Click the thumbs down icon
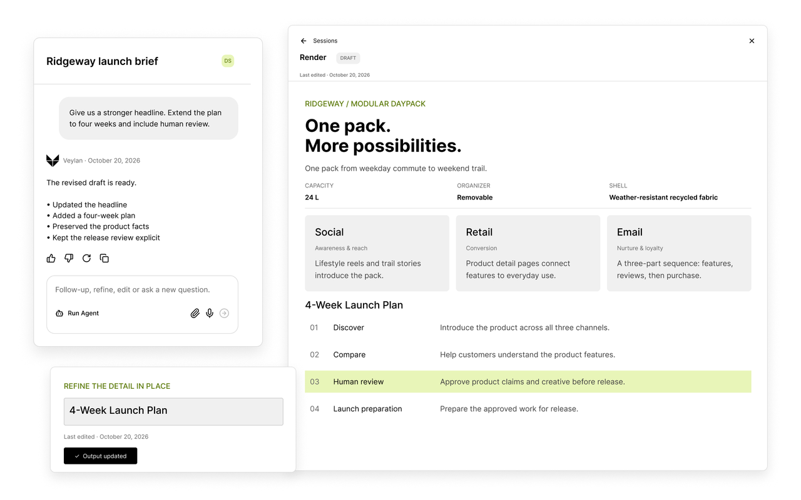 [x=69, y=258]
